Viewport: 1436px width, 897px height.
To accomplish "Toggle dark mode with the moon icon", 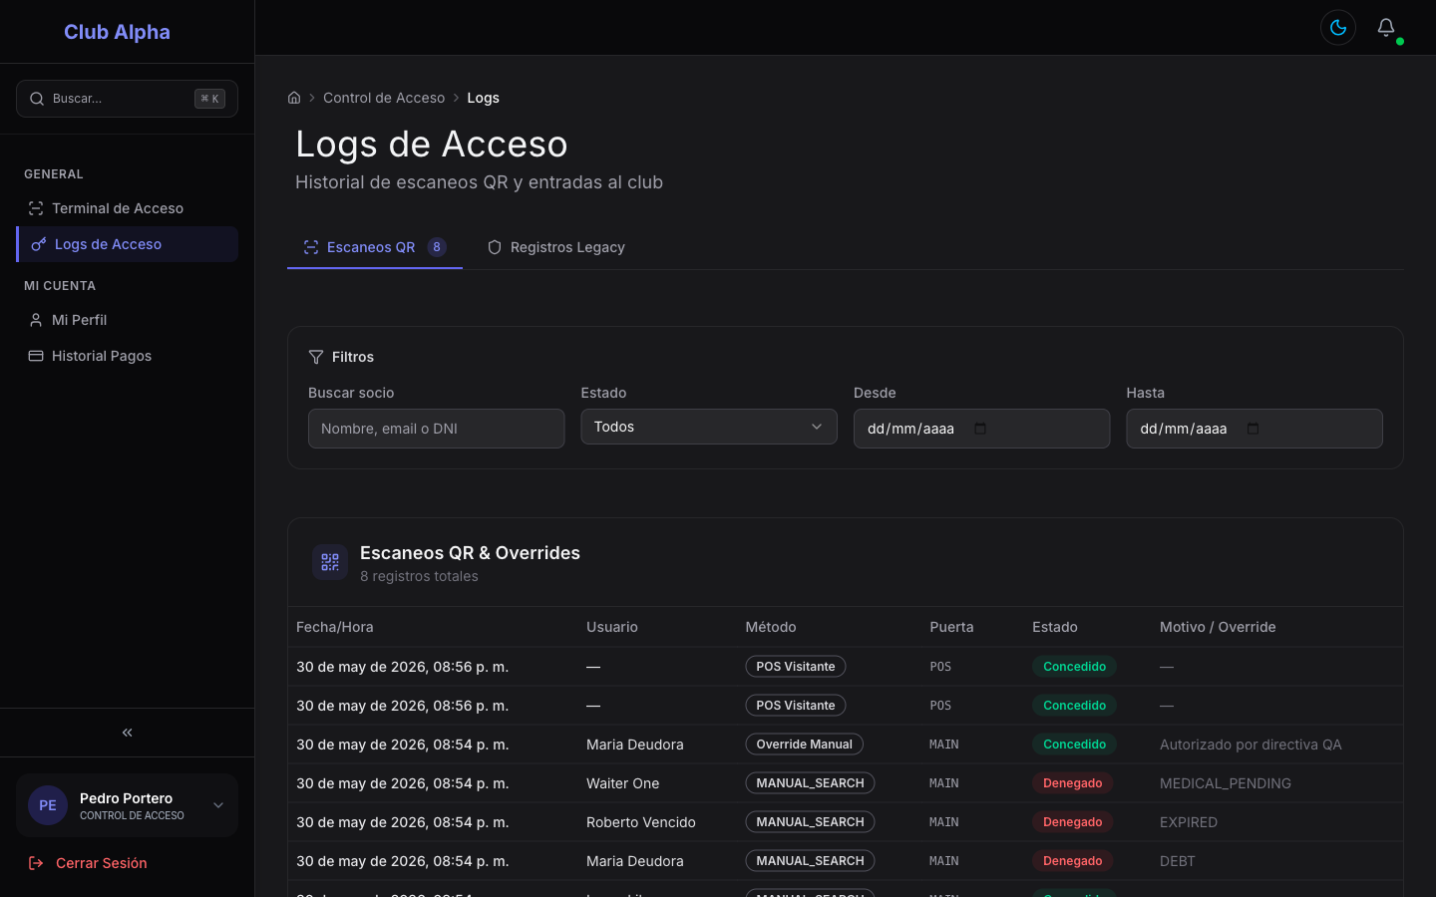I will (1338, 28).
